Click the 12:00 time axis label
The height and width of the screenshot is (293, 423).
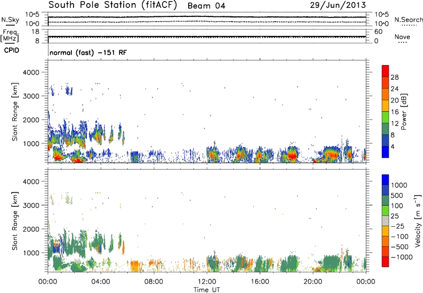(207, 282)
